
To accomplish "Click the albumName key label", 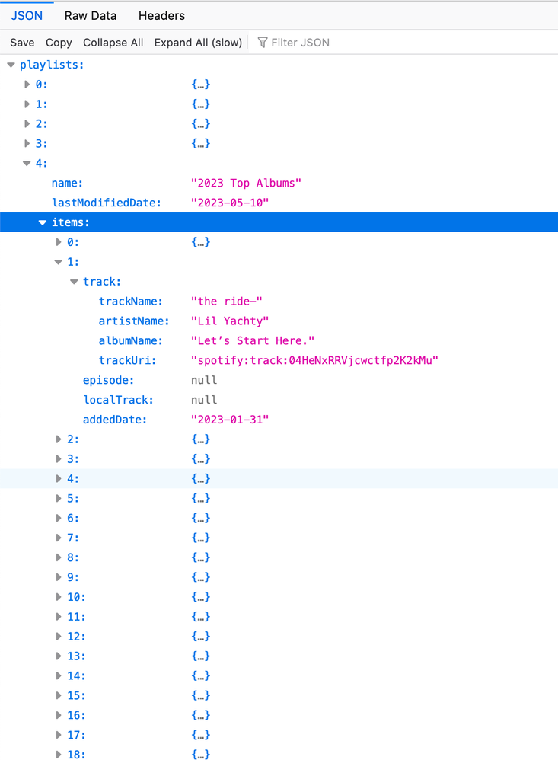I will (131, 340).
